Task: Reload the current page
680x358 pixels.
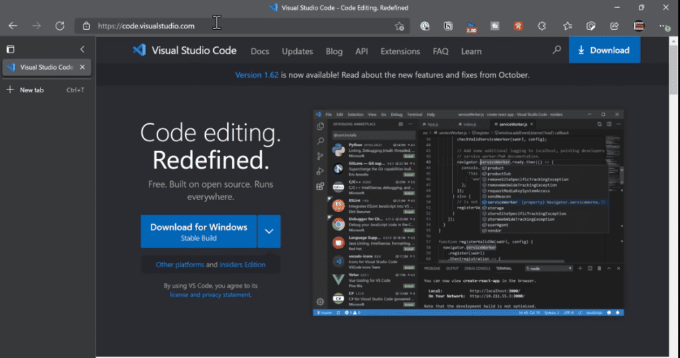Action: click(60, 26)
